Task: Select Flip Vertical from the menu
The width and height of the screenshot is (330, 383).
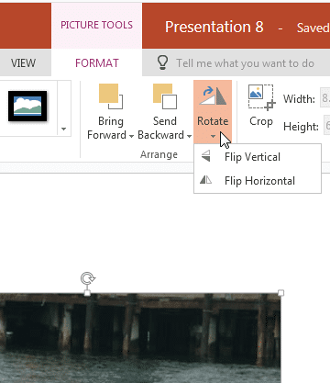Action: (258, 157)
